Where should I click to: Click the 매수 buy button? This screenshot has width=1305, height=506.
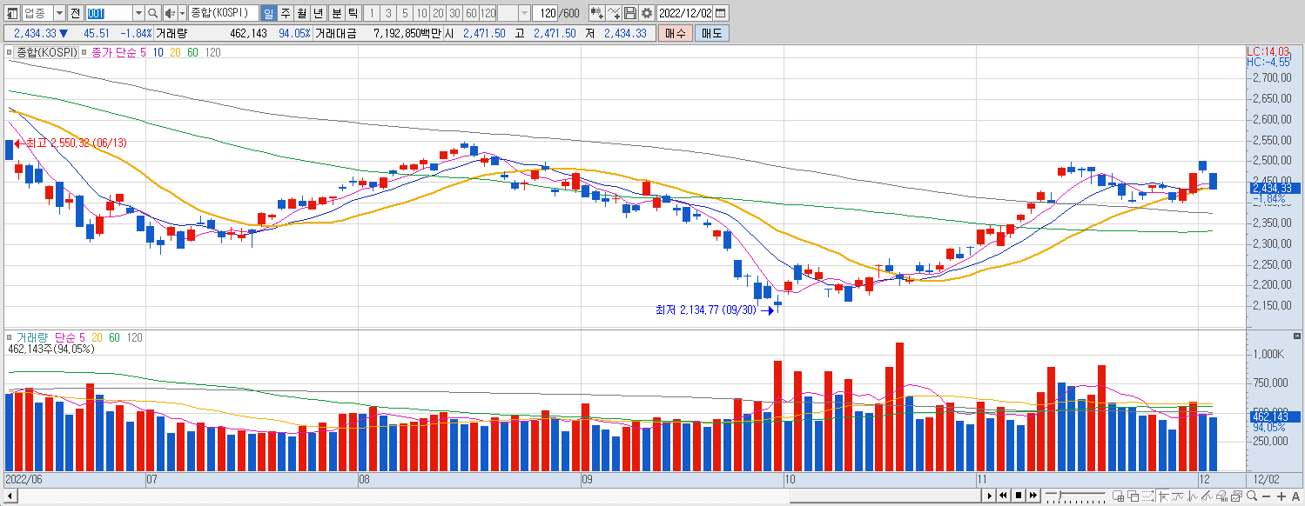676,33
